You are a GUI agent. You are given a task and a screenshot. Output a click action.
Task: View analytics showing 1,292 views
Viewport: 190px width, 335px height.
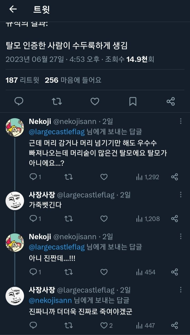(x=148, y=177)
